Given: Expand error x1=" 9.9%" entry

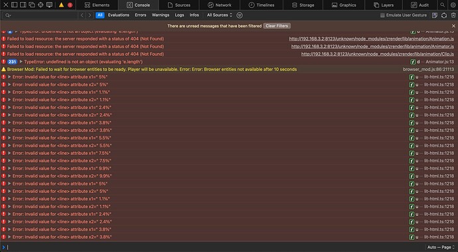Looking at the screenshot, I should point(9,168).
